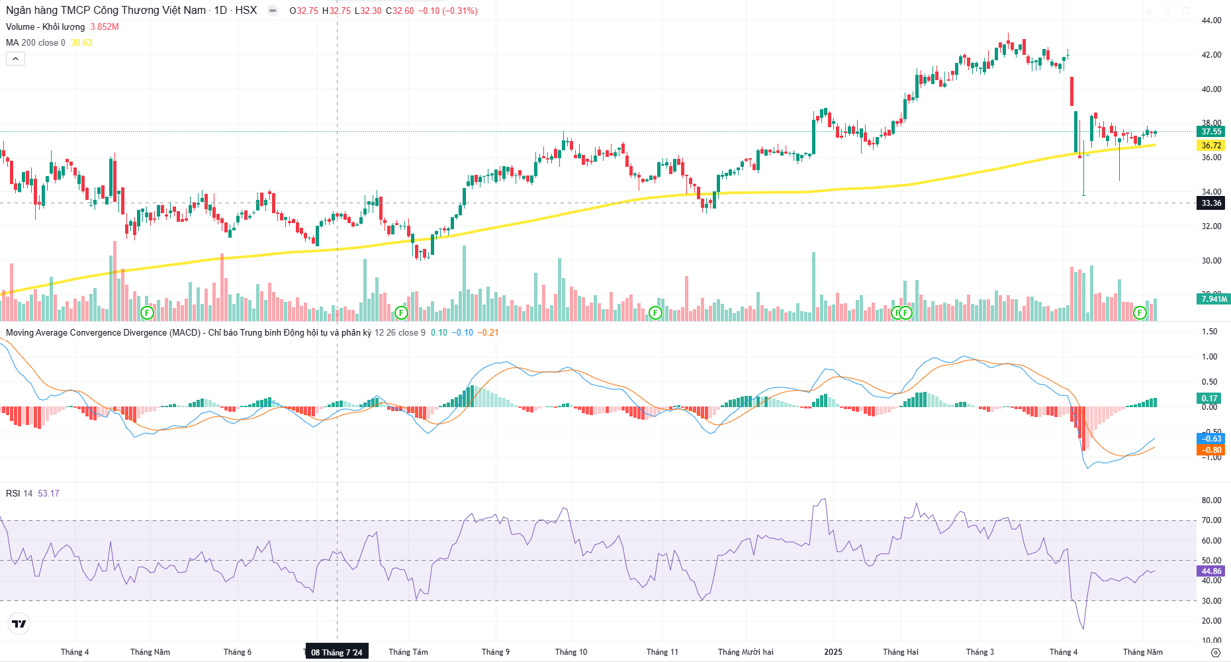The image size is (1231, 662).
Task: Open symbol search via Ngân hàng TMCP Công Thương title
Action: coord(106,11)
